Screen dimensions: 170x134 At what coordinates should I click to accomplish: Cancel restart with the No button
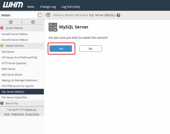[x=91, y=48]
